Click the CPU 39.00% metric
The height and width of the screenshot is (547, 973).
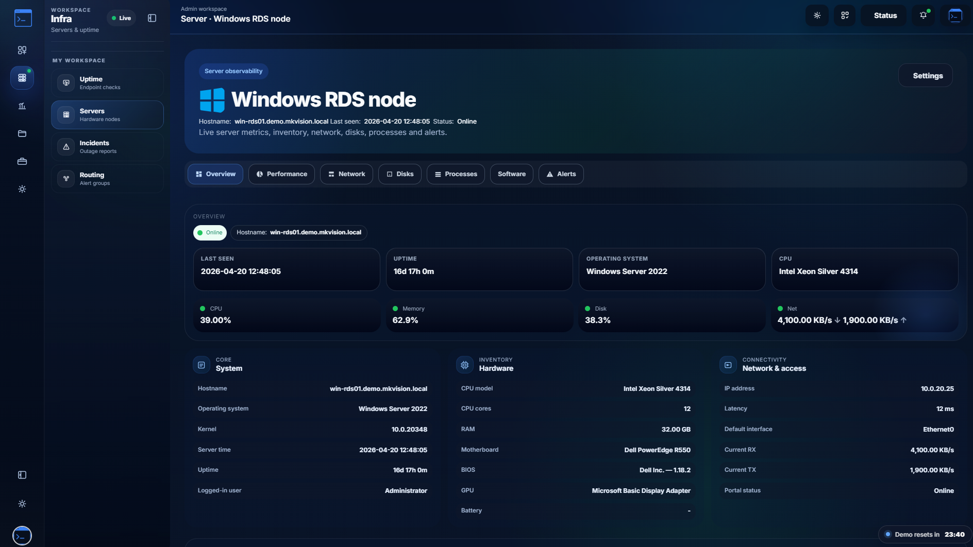pyautogui.click(x=287, y=315)
